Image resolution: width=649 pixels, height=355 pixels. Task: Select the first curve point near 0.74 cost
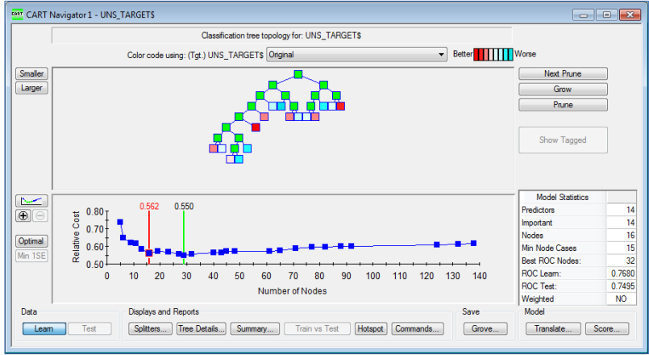click(120, 222)
